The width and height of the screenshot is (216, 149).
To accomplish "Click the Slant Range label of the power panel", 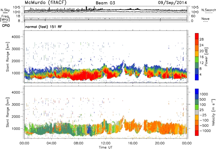I will 8,57.
